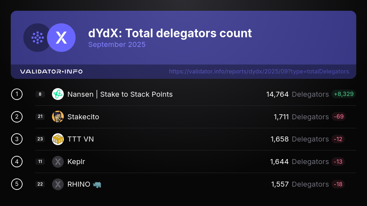Click the dYdX X logo in header

click(61, 38)
